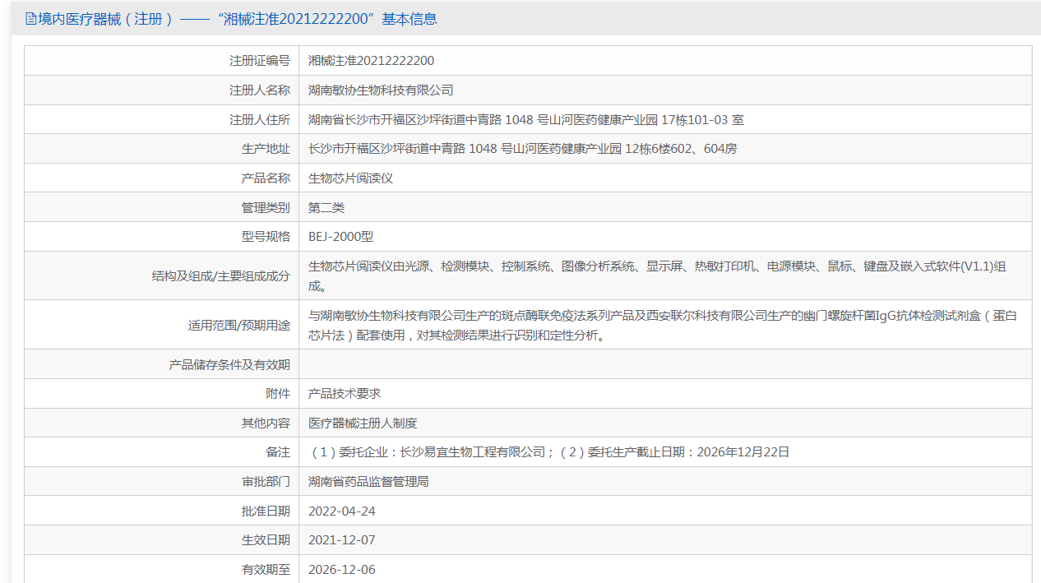1041x583 pixels.
Task: Click the 审批部门 label
Action: pos(266,482)
